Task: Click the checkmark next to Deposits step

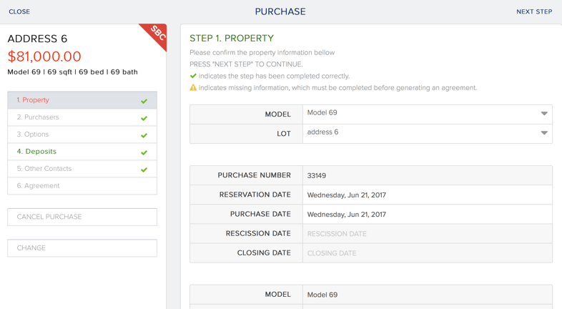Action: click(x=144, y=152)
